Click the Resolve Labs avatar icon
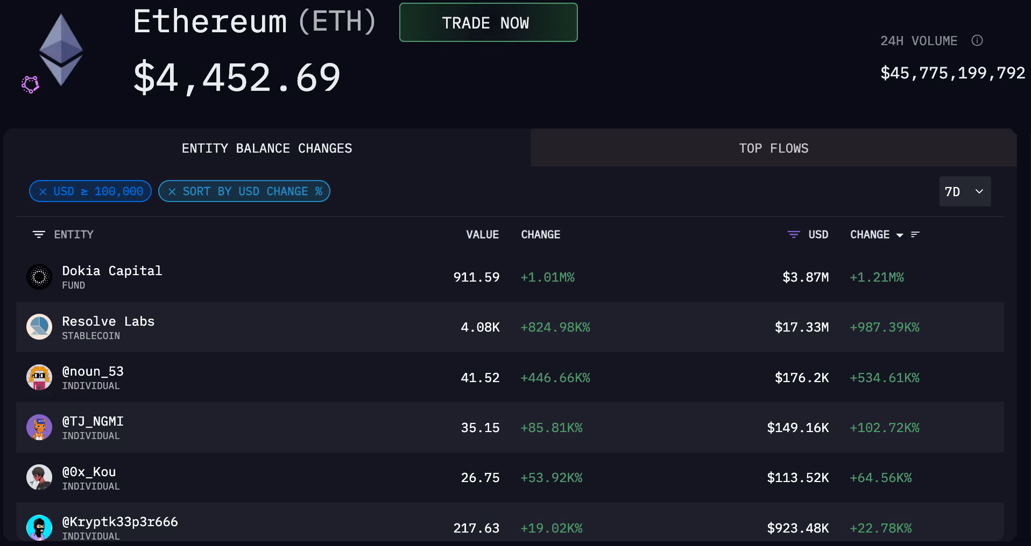 coord(39,327)
